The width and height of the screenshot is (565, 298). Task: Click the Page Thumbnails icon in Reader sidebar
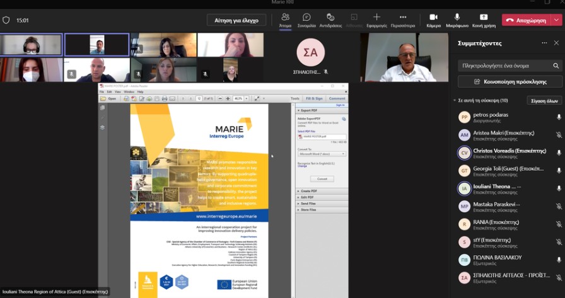point(102,108)
